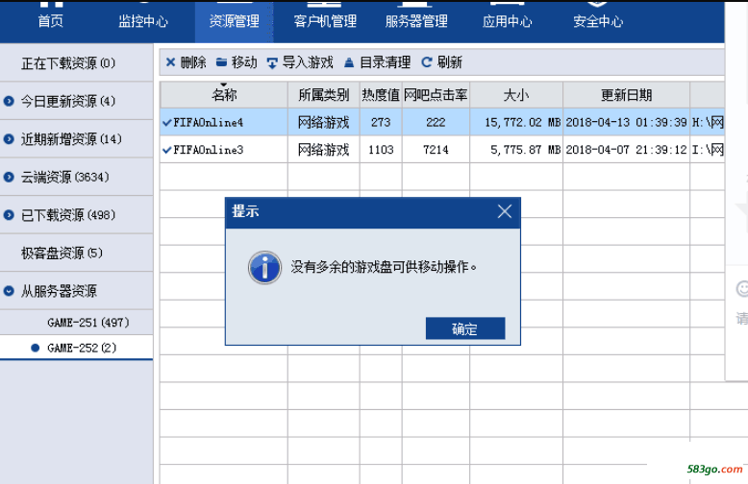
Task: Click the move folder icon
Action: tap(221, 61)
